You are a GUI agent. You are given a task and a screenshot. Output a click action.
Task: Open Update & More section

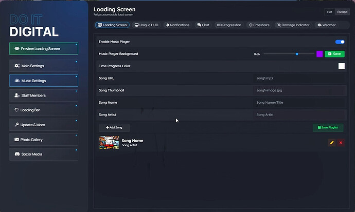tap(44, 125)
